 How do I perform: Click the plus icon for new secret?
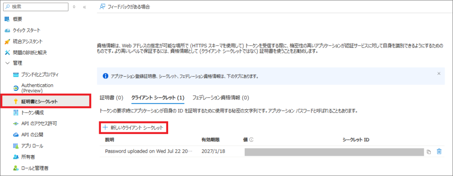point(105,127)
